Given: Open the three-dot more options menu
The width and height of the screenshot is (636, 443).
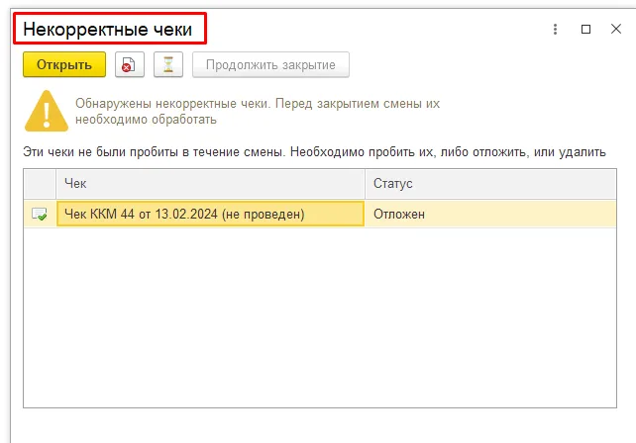Looking at the screenshot, I should [x=555, y=29].
